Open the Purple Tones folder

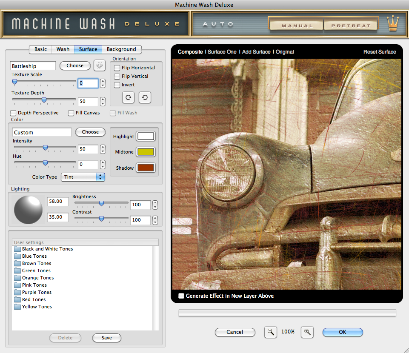tap(33, 292)
